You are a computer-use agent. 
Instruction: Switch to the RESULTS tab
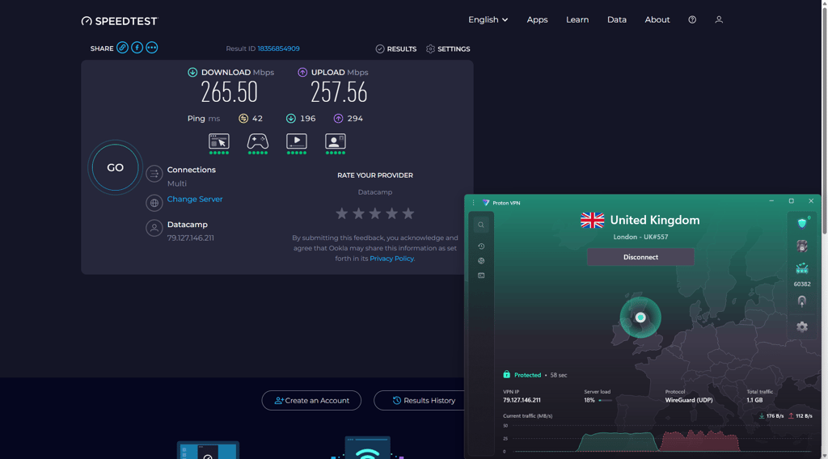point(396,49)
